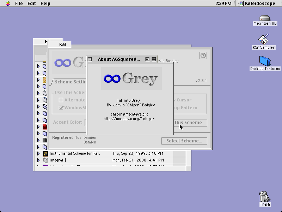Expand the red icon item's disclosure triangle
The height and width of the screenshot is (212, 282).
(x=38, y=127)
